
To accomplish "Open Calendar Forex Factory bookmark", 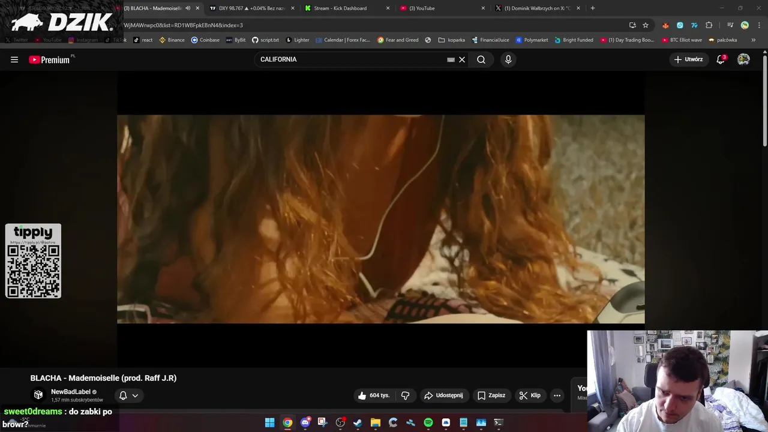I will pos(343,40).
